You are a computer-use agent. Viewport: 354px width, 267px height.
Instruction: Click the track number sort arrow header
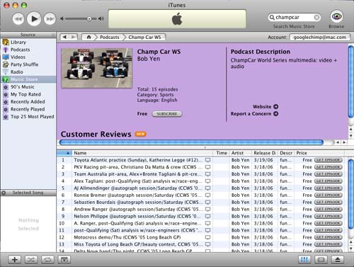[64, 153]
